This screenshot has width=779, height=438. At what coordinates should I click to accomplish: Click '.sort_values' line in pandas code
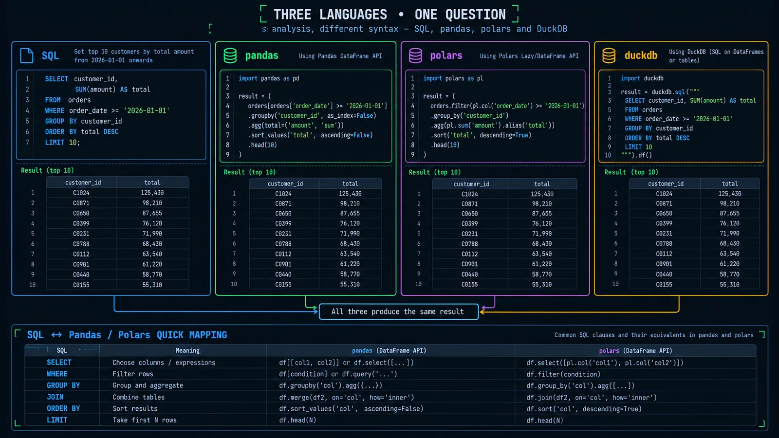[310, 135]
